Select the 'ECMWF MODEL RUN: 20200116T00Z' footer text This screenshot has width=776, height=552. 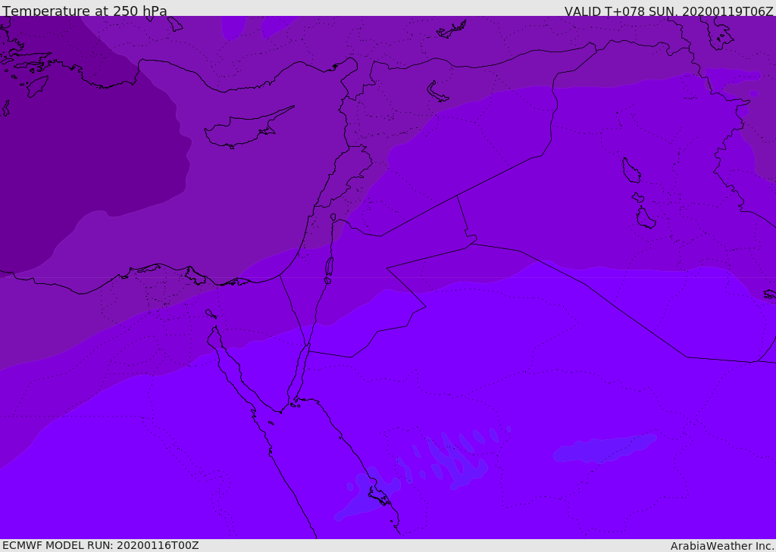tap(101, 545)
